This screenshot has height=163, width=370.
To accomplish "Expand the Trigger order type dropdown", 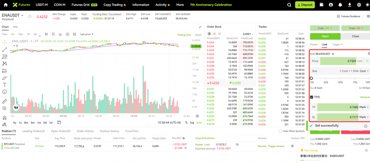I will pyautogui.click(x=337, y=44).
